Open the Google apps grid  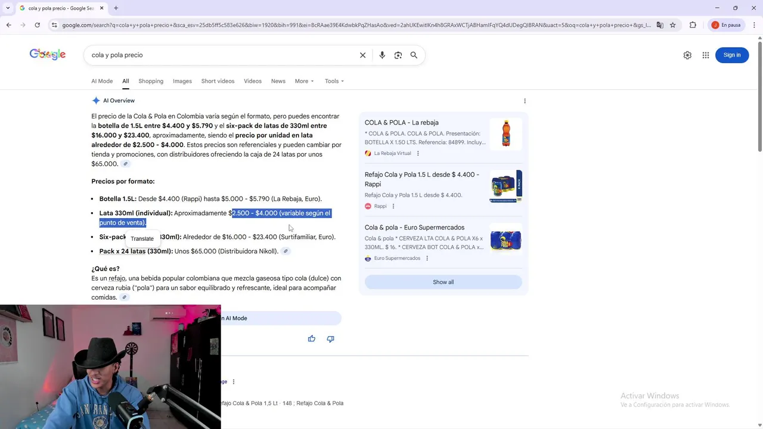(x=706, y=55)
